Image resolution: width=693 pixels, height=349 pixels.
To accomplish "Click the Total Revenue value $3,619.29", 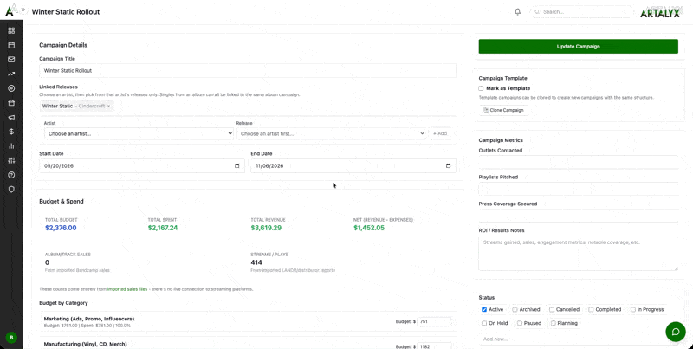I will pyautogui.click(x=266, y=228).
